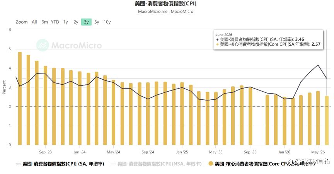334x174 pixels.
Task: Toggle the Core CPI legend series
Action: coord(262,164)
